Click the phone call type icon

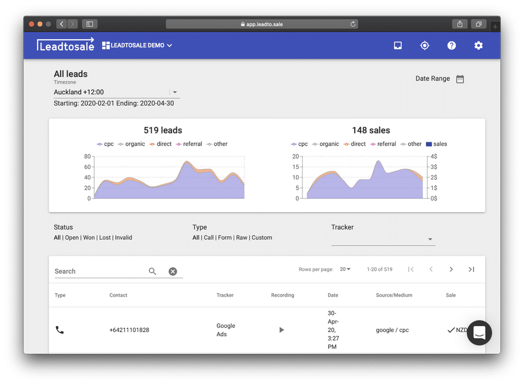point(59,330)
